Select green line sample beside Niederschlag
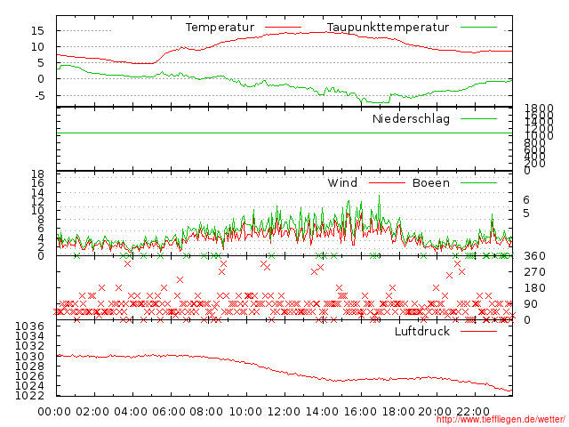Viewport: 569px width, 427px height. click(x=478, y=118)
